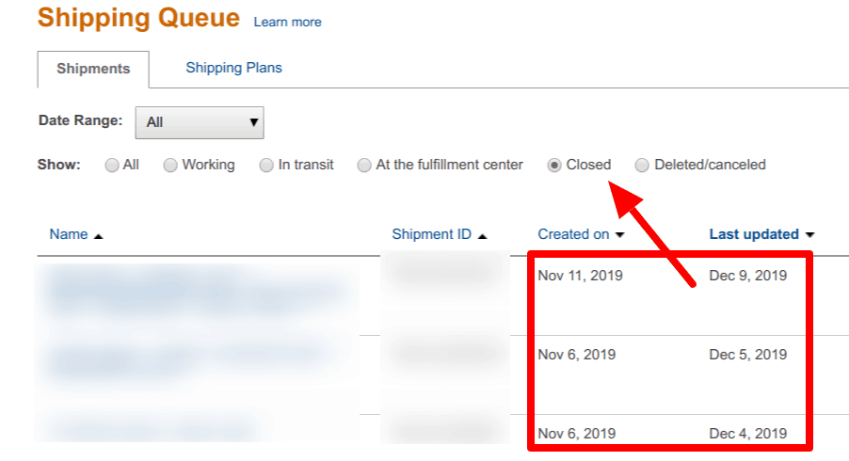Screen dimensions: 849x461
Task: Open the Date Range dropdown
Action: (x=200, y=122)
